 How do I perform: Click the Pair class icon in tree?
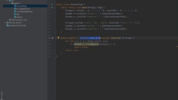[x=15, y=14]
